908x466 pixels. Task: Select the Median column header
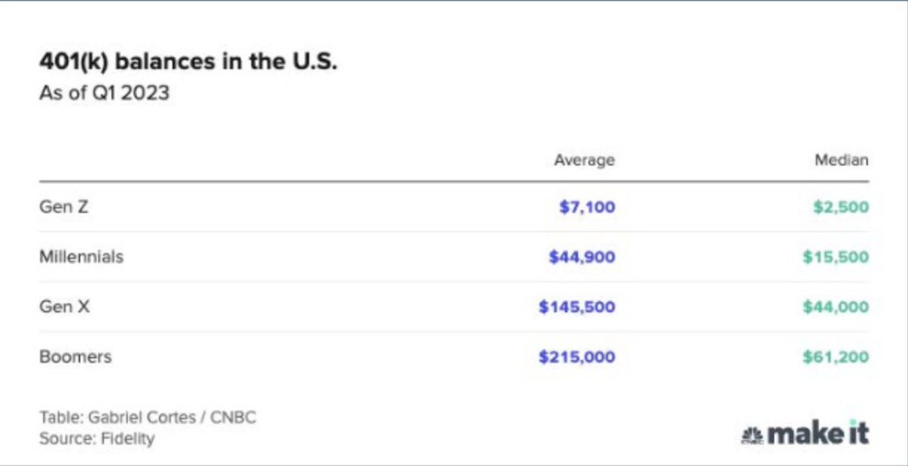point(841,160)
